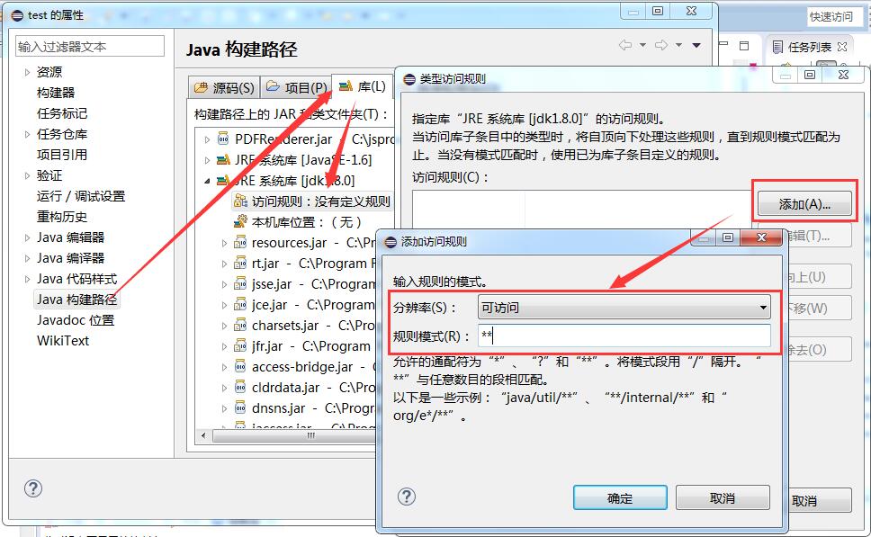Open the 分辨率 可访问 dropdown
Screen dimensions: 871x537
pos(763,307)
